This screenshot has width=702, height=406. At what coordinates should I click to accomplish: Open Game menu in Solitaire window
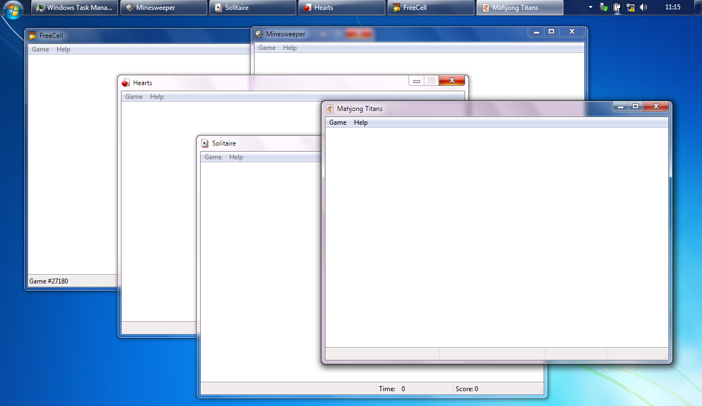[x=213, y=157]
